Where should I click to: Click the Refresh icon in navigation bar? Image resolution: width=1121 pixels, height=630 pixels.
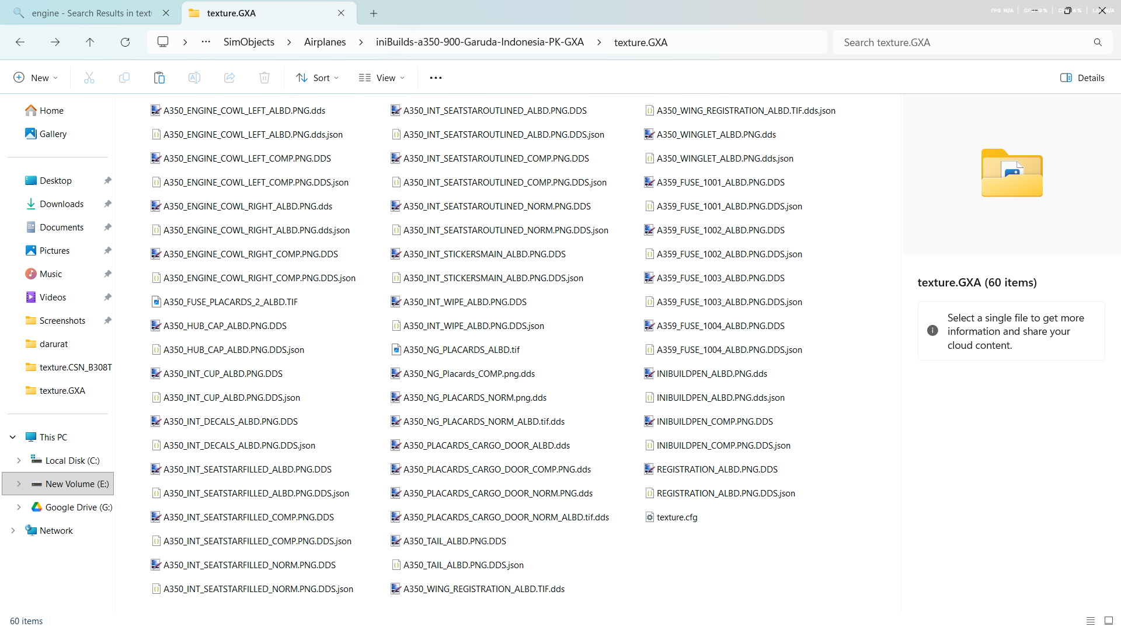[x=125, y=42]
